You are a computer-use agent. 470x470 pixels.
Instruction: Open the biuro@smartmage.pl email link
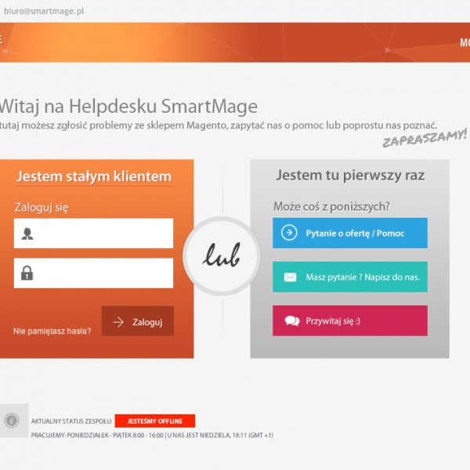coord(44,11)
